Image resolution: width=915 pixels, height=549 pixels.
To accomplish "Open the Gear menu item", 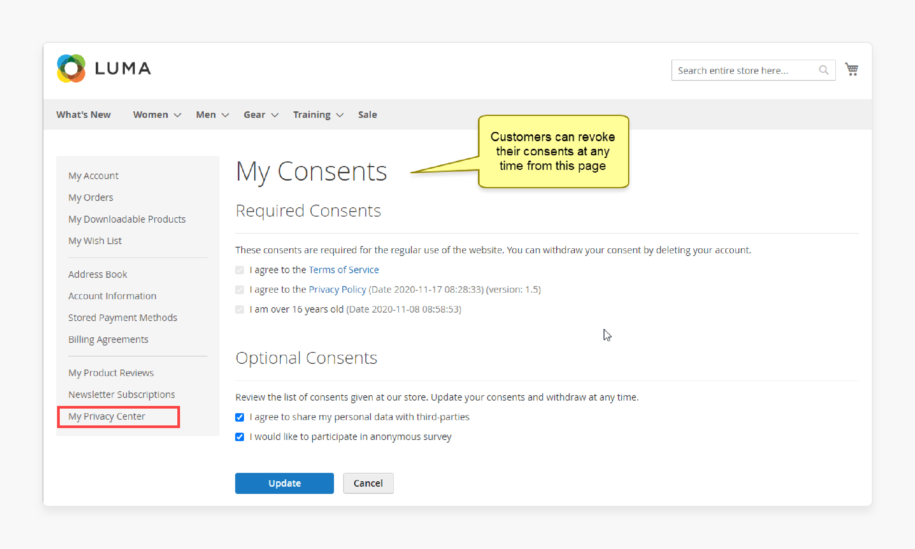I will [254, 115].
